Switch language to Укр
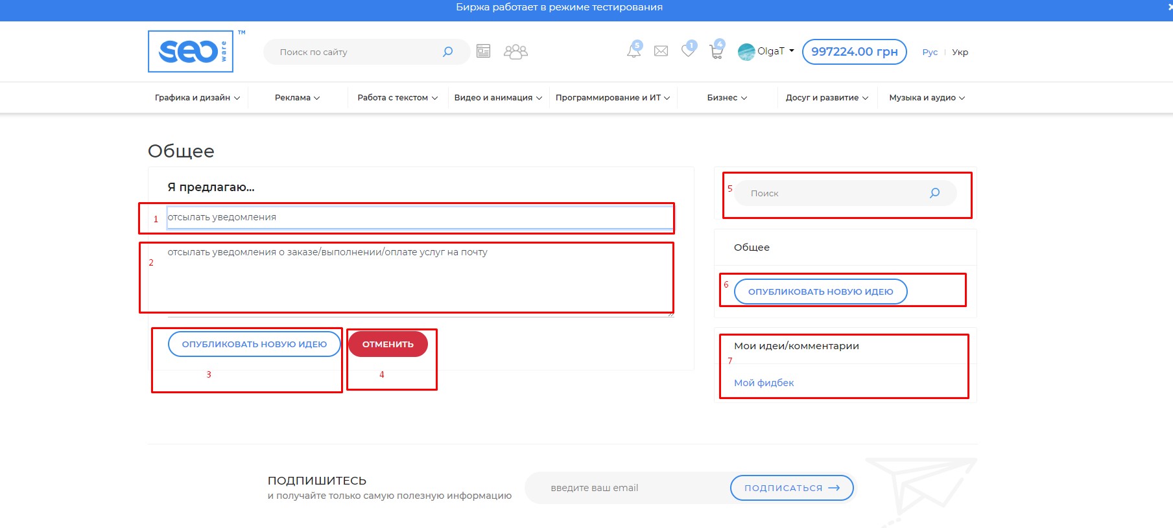 960,52
